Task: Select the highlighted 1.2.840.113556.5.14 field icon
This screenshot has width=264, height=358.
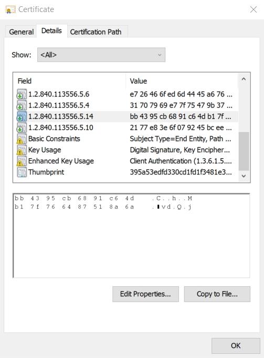Action: pyautogui.click(x=22, y=116)
